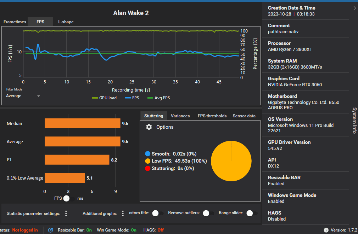Click the refresh icon in status bar

pos(51,230)
